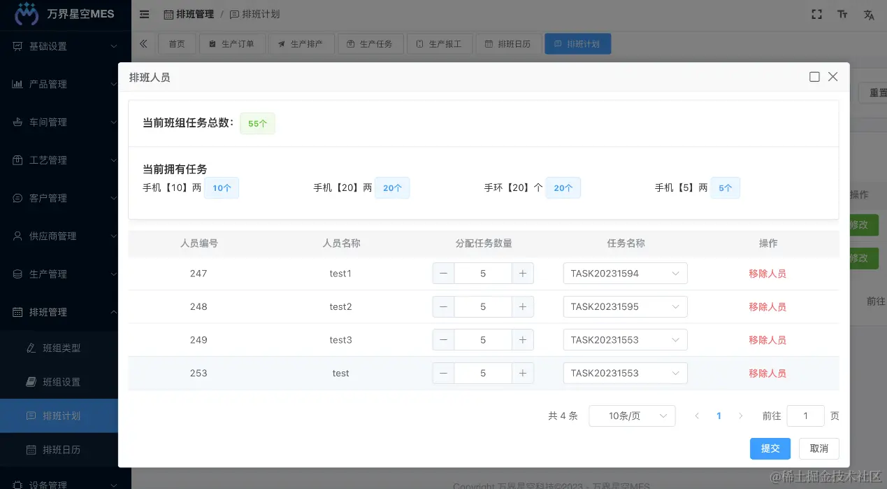Image resolution: width=887 pixels, height=489 pixels.
Task: Click the 提交 submit button
Action: (770, 448)
